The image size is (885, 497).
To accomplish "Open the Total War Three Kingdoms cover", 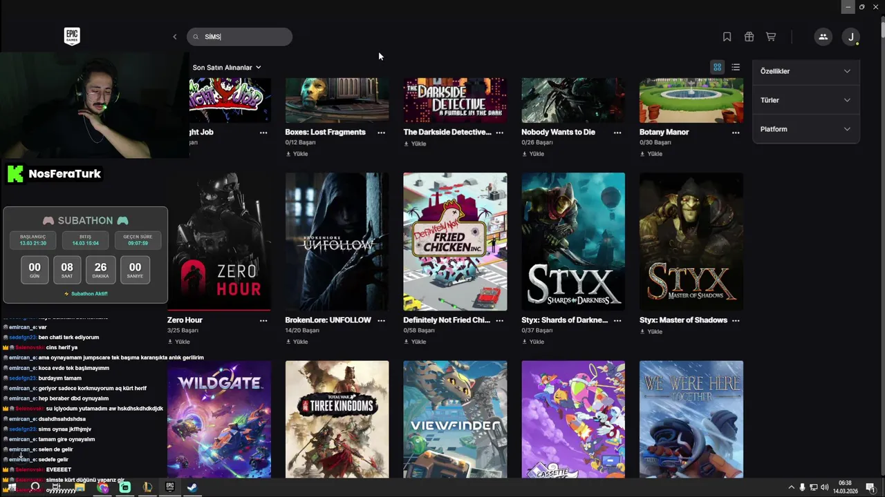I will [x=337, y=419].
